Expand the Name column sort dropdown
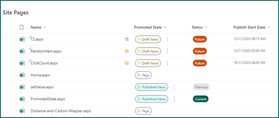This screenshot has height=118, width=279. [x=45, y=27]
